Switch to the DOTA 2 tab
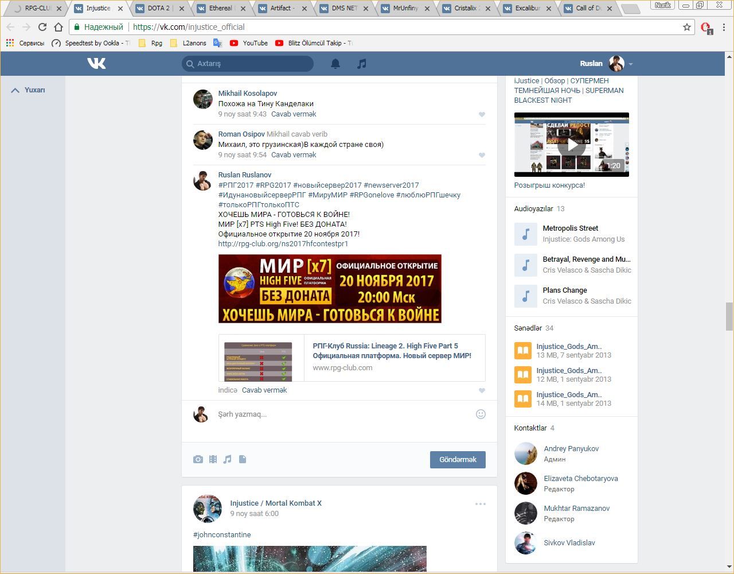 [x=161, y=9]
